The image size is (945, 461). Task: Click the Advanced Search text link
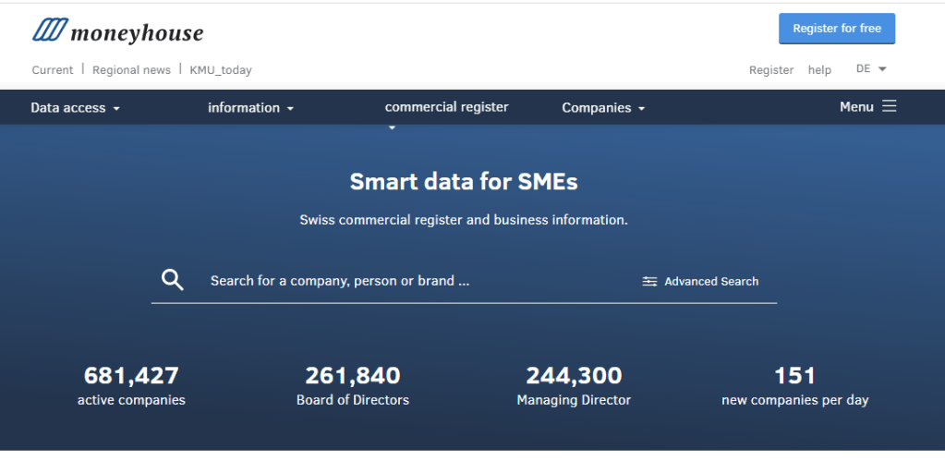coord(711,282)
